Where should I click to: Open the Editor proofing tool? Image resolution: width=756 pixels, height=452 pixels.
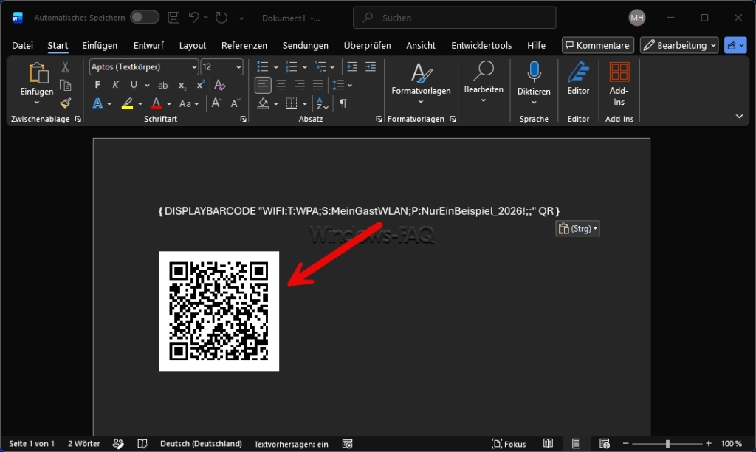pyautogui.click(x=578, y=78)
